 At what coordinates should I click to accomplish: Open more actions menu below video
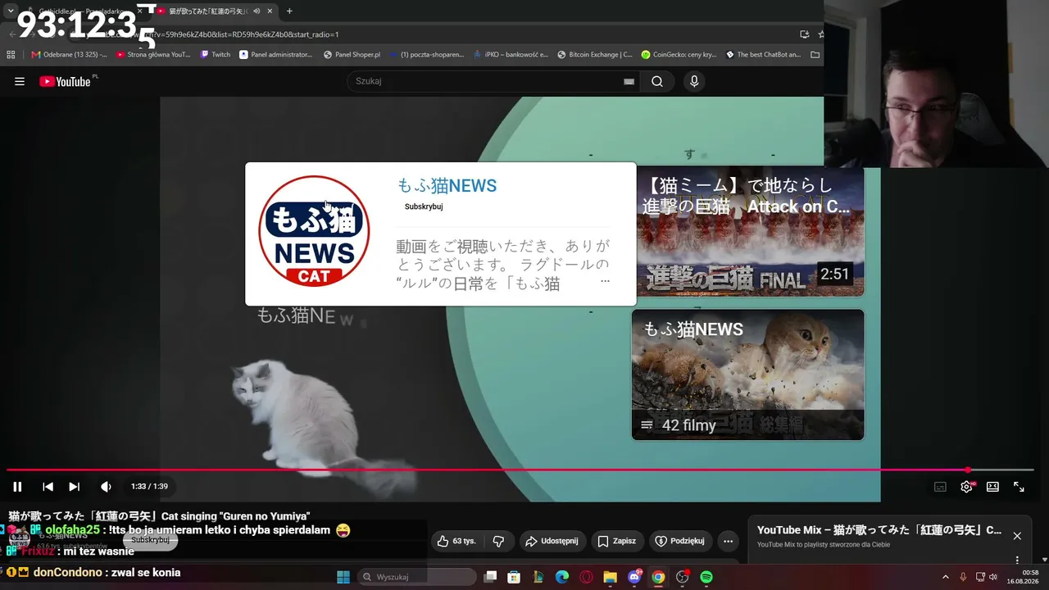(x=728, y=541)
